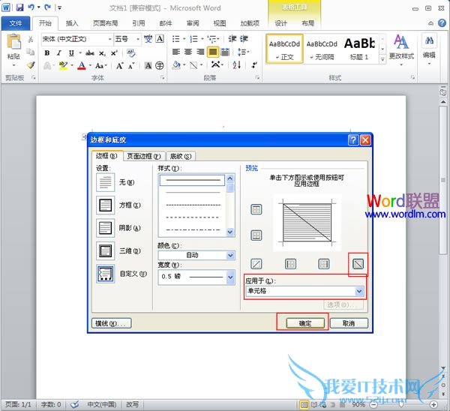Click the red font color A icon
Viewport: 450px width, 411px height.
pos(82,66)
